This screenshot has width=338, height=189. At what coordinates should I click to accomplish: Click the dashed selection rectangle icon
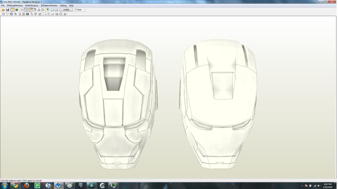click(x=45, y=14)
